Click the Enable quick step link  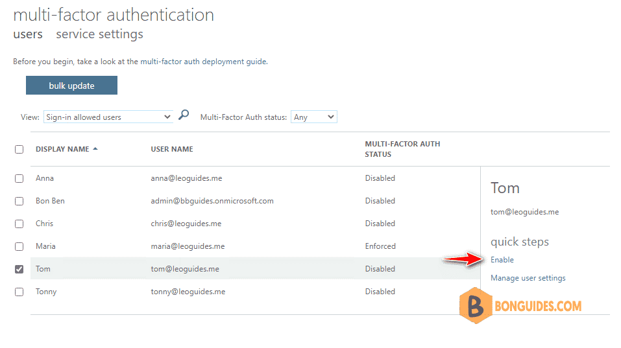pyautogui.click(x=502, y=260)
